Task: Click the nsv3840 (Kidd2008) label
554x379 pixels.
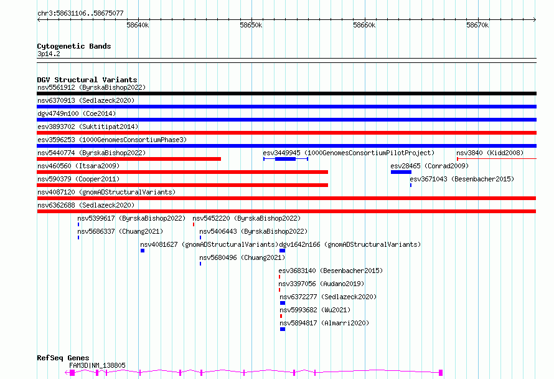Action: (490, 153)
